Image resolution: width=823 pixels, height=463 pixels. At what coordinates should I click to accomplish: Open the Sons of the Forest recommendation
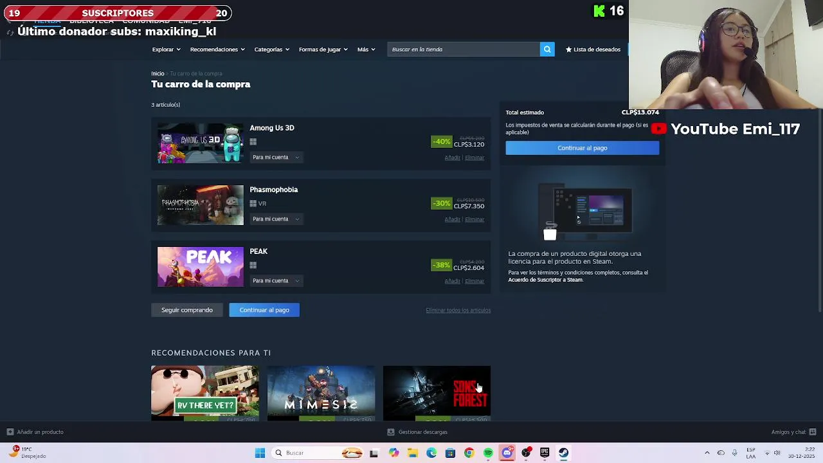[x=437, y=393]
